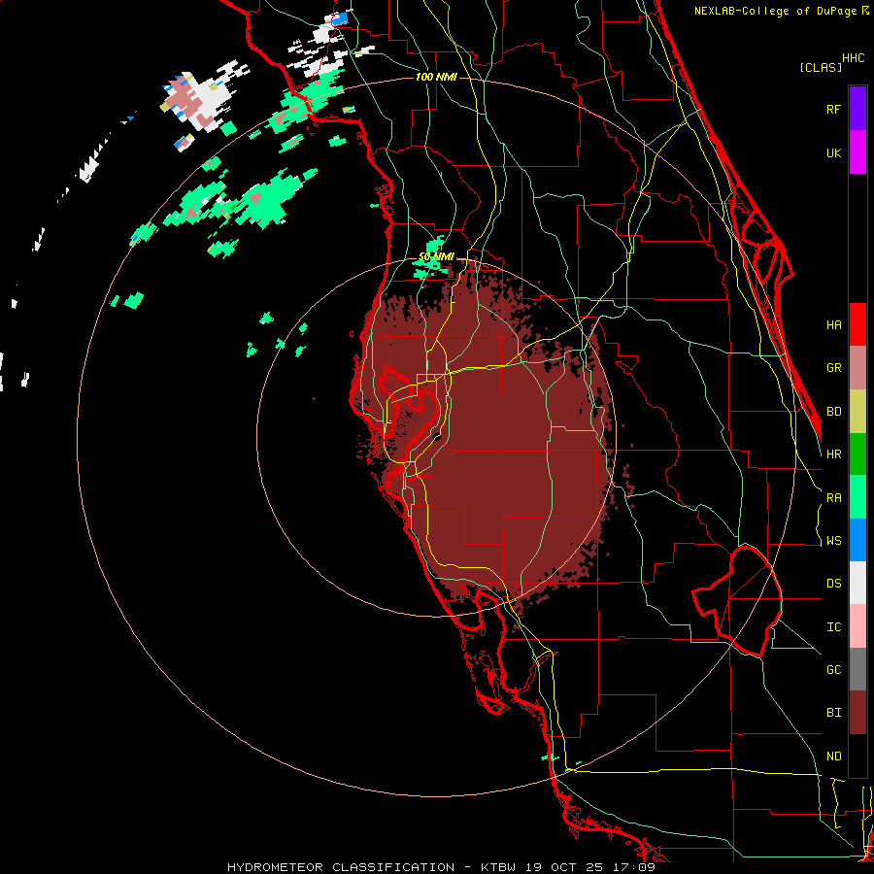Select the BI legend label

(x=833, y=713)
